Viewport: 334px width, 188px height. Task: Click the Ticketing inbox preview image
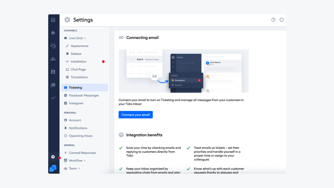click(183, 71)
